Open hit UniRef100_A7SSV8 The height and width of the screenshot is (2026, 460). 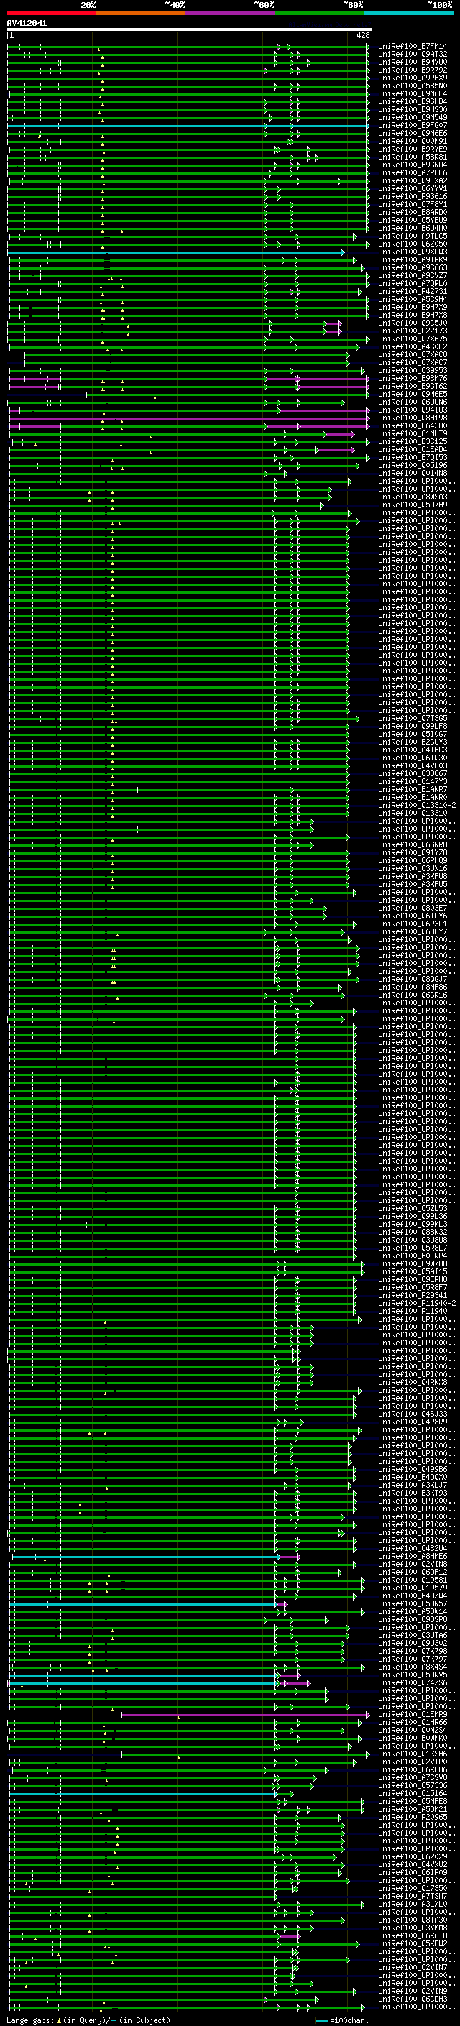(413, 1777)
